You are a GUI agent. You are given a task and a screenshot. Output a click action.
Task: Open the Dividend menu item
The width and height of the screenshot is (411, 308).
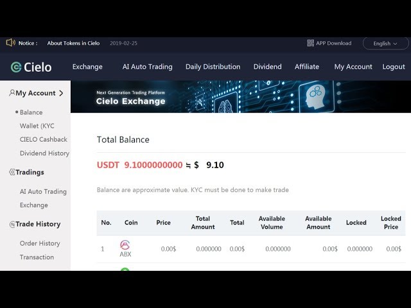(x=267, y=67)
